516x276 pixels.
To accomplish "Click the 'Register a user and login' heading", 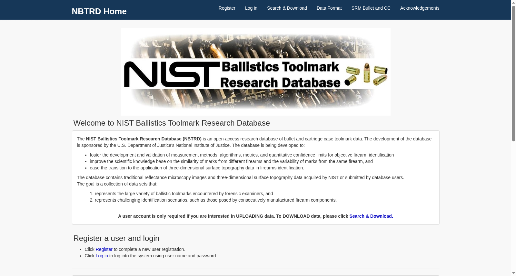I will point(116,238).
